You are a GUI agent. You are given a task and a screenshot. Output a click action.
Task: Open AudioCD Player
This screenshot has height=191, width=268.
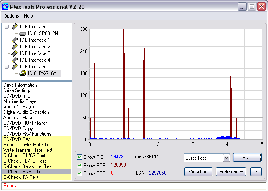click(x=19, y=107)
